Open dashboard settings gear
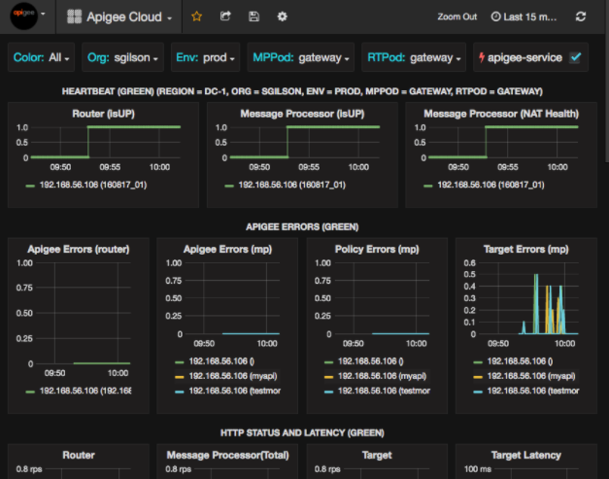Viewport: 609px width, 479px height. click(282, 17)
